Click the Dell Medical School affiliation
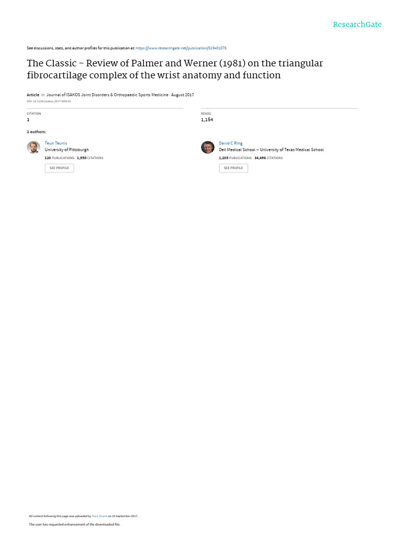Screen dimensions: 402x536 271,150
